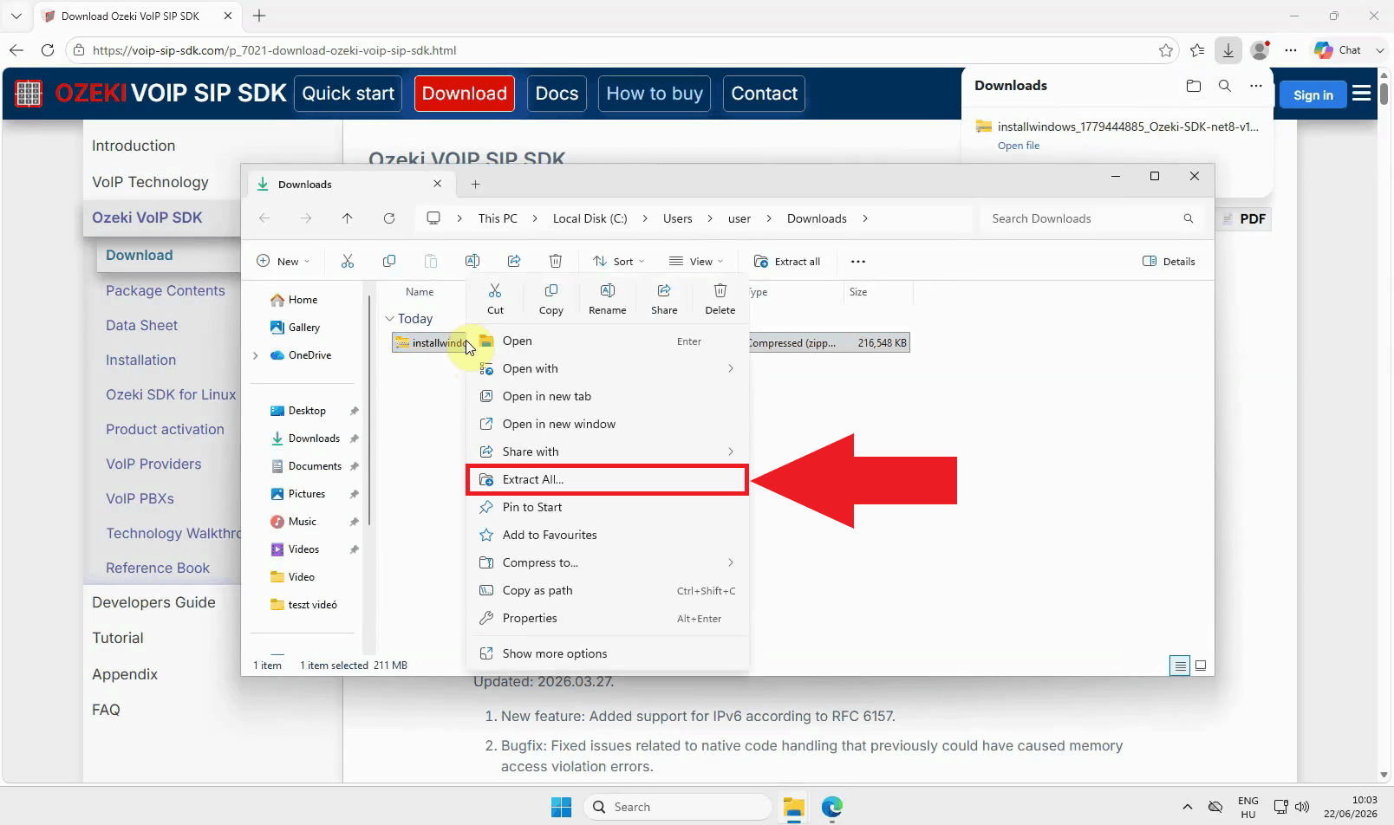Click the Share icon in Explorer toolbar

pyautogui.click(x=514, y=261)
